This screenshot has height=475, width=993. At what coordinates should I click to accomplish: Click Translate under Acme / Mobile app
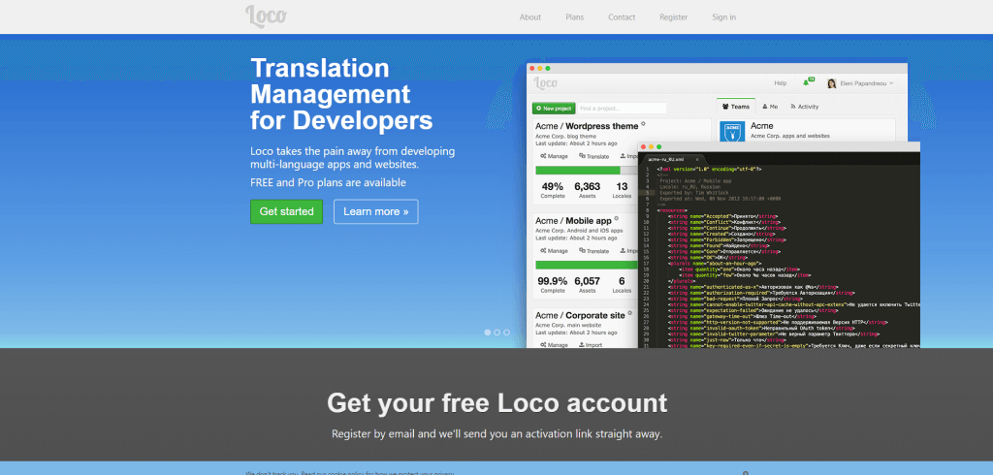[x=594, y=251]
